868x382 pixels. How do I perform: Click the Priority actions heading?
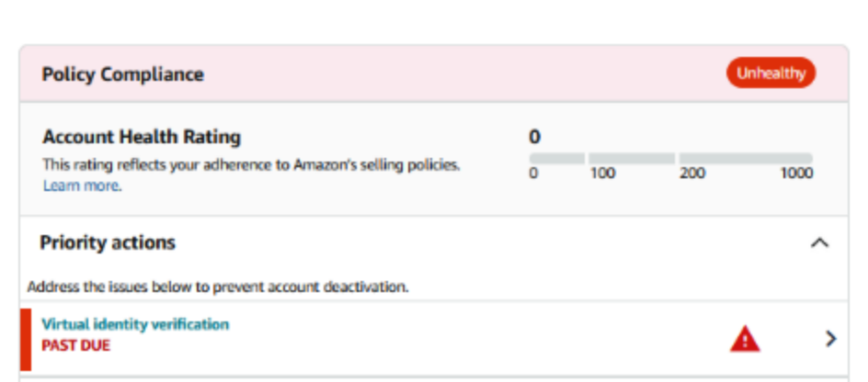pos(108,242)
